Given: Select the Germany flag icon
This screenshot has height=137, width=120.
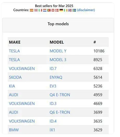Looking at the screenshot, I should pos(61,10).
